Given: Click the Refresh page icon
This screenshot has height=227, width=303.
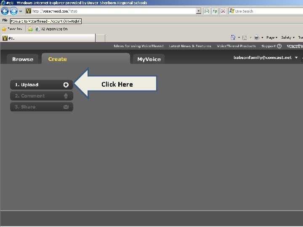Looking at the screenshot, I should coord(215,11).
